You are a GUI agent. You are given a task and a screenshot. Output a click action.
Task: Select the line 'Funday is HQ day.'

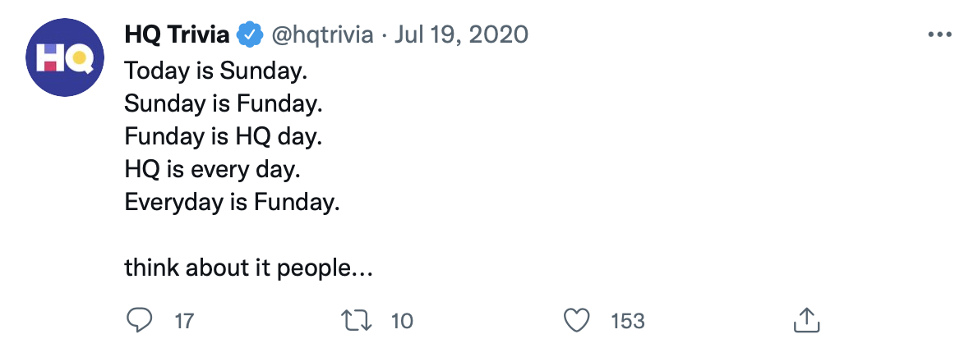click(224, 137)
